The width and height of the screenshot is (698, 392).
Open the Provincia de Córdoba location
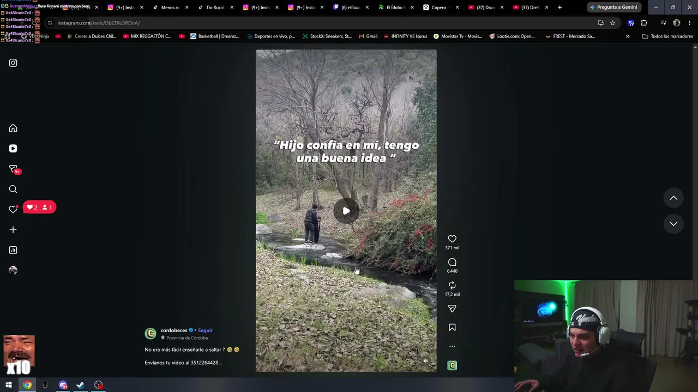click(x=187, y=338)
